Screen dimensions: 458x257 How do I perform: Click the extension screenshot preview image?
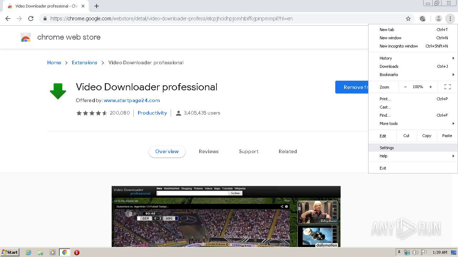pos(226,216)
